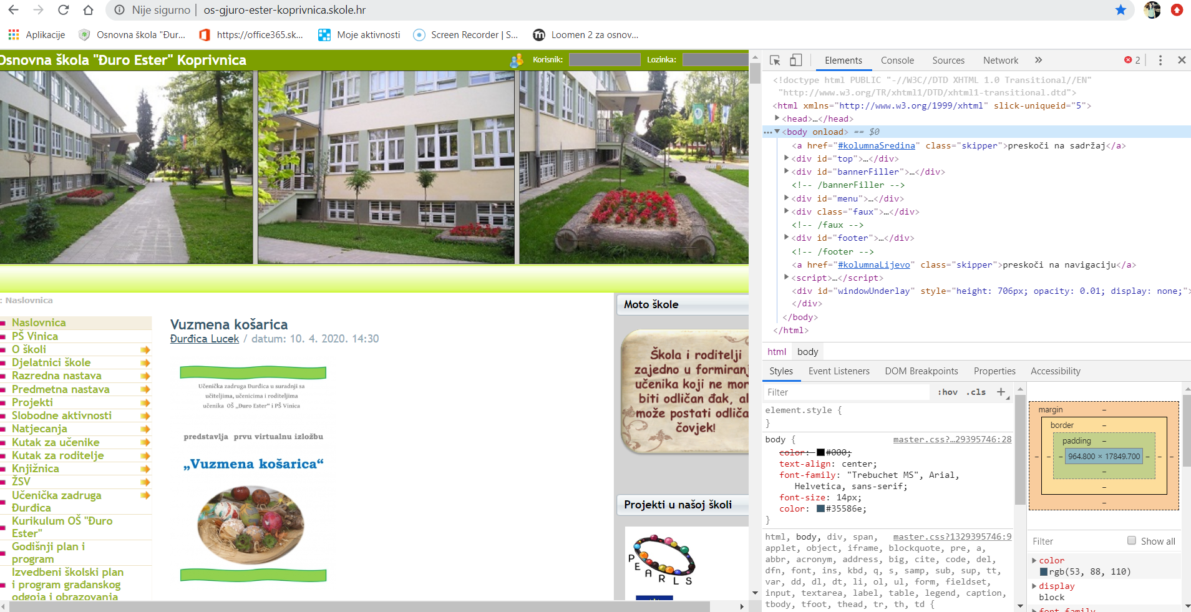The height and width of the screenshot is (612, 1191).
Task: Click the browser profile avatar icon
Action: click(1152, 10)
